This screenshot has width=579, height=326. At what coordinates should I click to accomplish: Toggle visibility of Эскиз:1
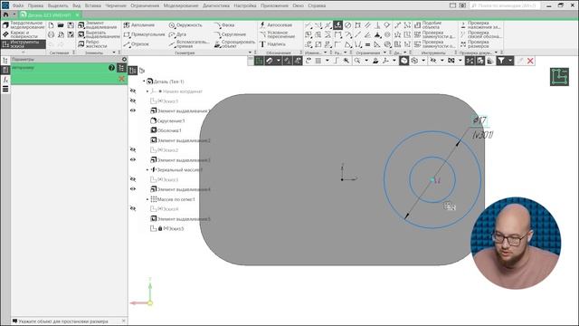[133, 101]
